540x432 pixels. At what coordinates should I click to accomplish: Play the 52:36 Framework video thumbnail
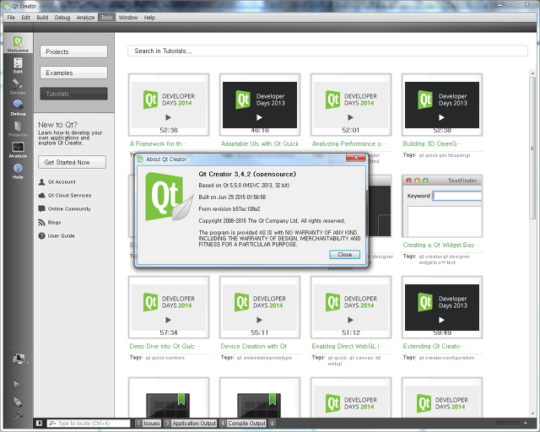pyautogui.click(x=169, y=105)
